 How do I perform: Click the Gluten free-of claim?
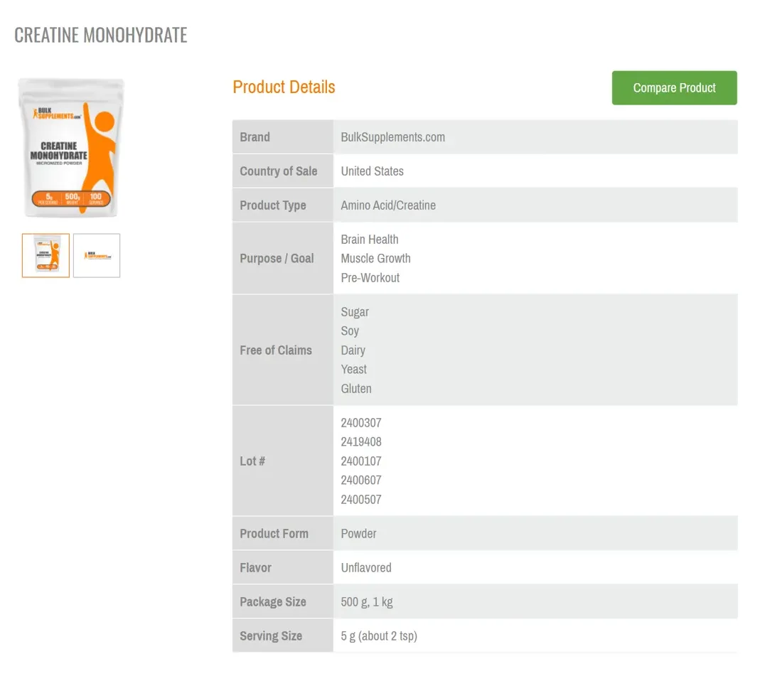[356, 388]
